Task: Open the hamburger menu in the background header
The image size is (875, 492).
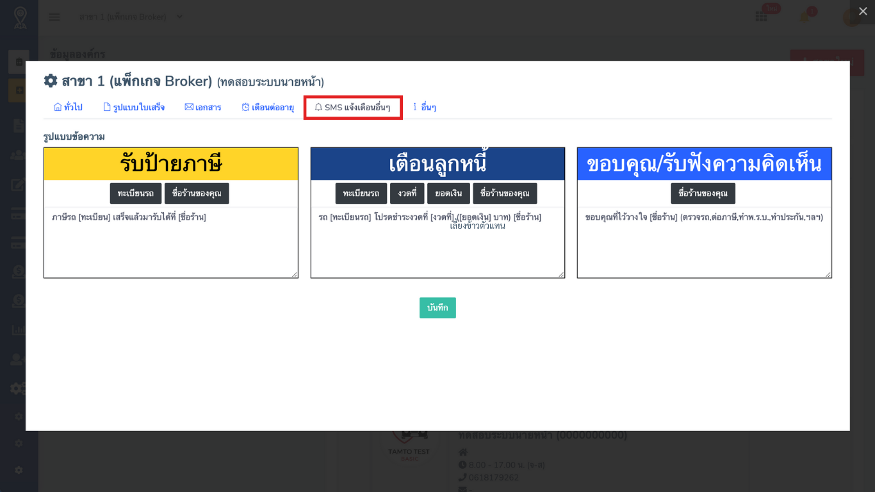Action: pos(54,17)
